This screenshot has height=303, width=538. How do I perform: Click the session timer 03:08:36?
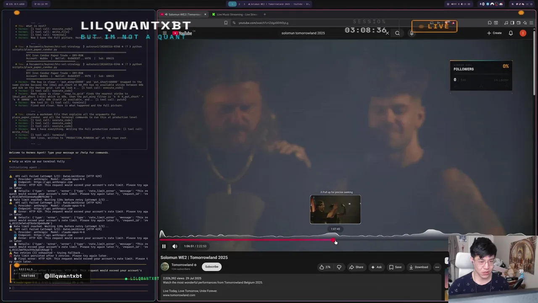click(x=366, y=30)
